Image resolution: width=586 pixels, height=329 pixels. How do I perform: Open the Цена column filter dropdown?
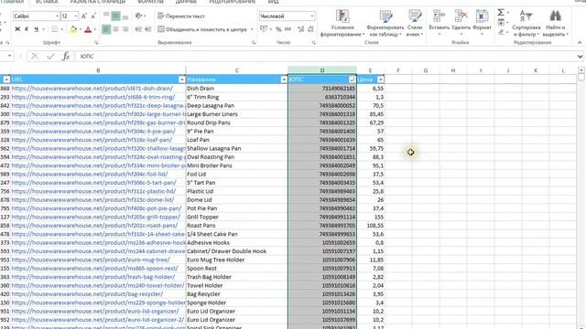381,80
